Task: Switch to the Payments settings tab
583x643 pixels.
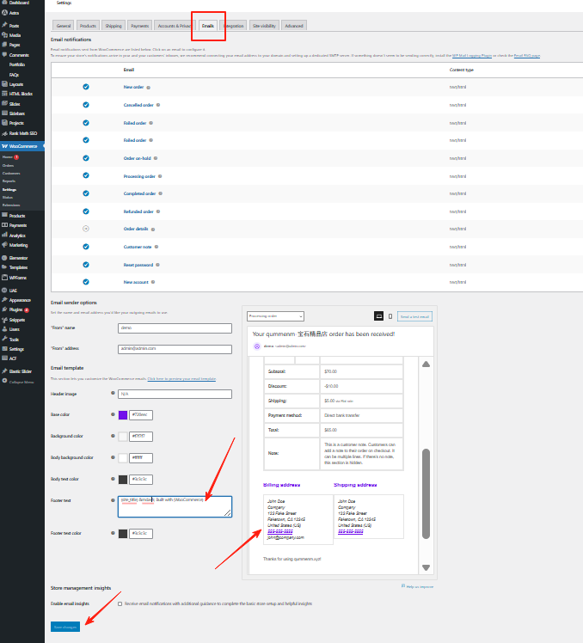Action: pyautogui.click(x=139, y=26)
